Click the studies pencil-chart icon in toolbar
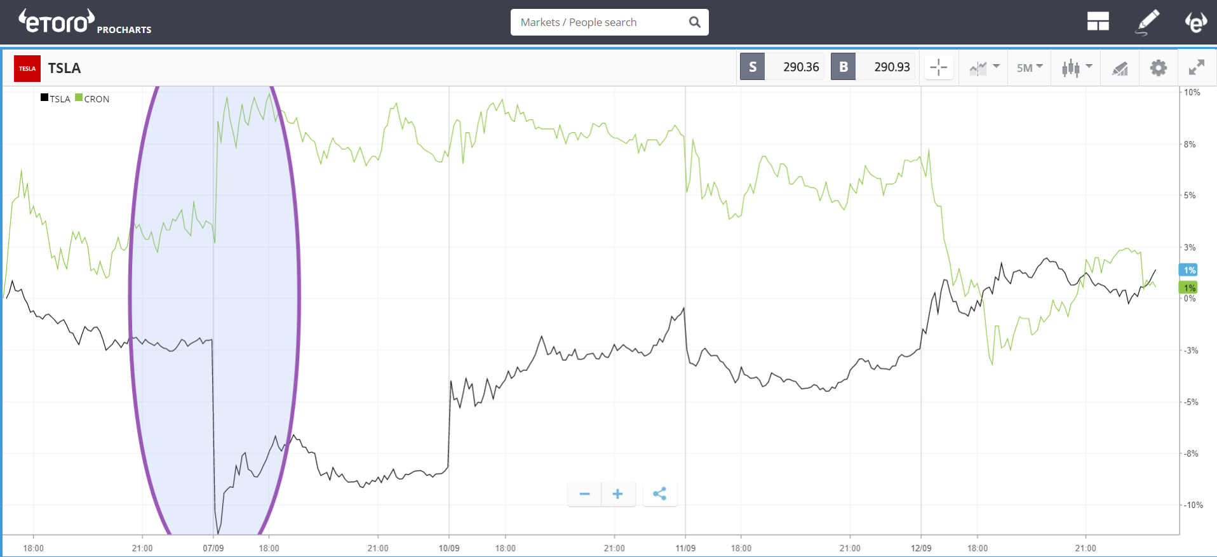The width and height of the screenshot is (1217, 557). [1120, 68]
